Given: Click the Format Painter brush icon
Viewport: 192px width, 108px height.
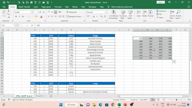Looking at the screenshot, I should pos(9,17).
